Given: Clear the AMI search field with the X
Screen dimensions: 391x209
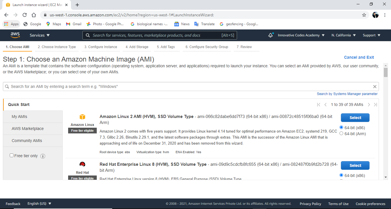Looking at the screenshot, I should click(x=375, y=86).
